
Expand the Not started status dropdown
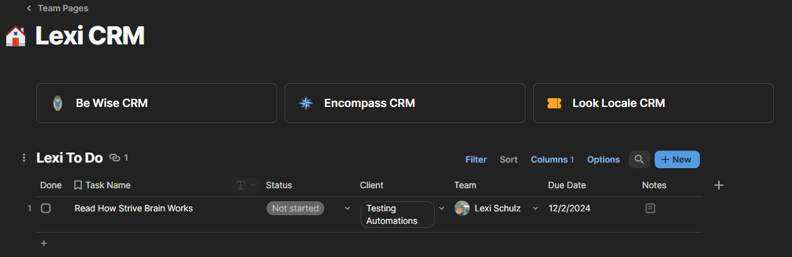[347, 208]
